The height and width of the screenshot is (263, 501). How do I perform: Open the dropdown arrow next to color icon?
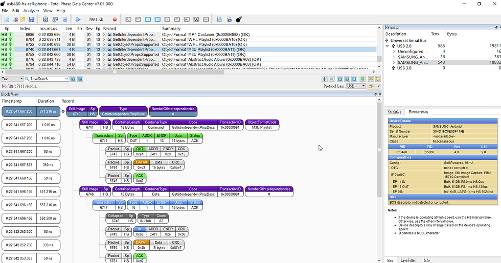379,86
